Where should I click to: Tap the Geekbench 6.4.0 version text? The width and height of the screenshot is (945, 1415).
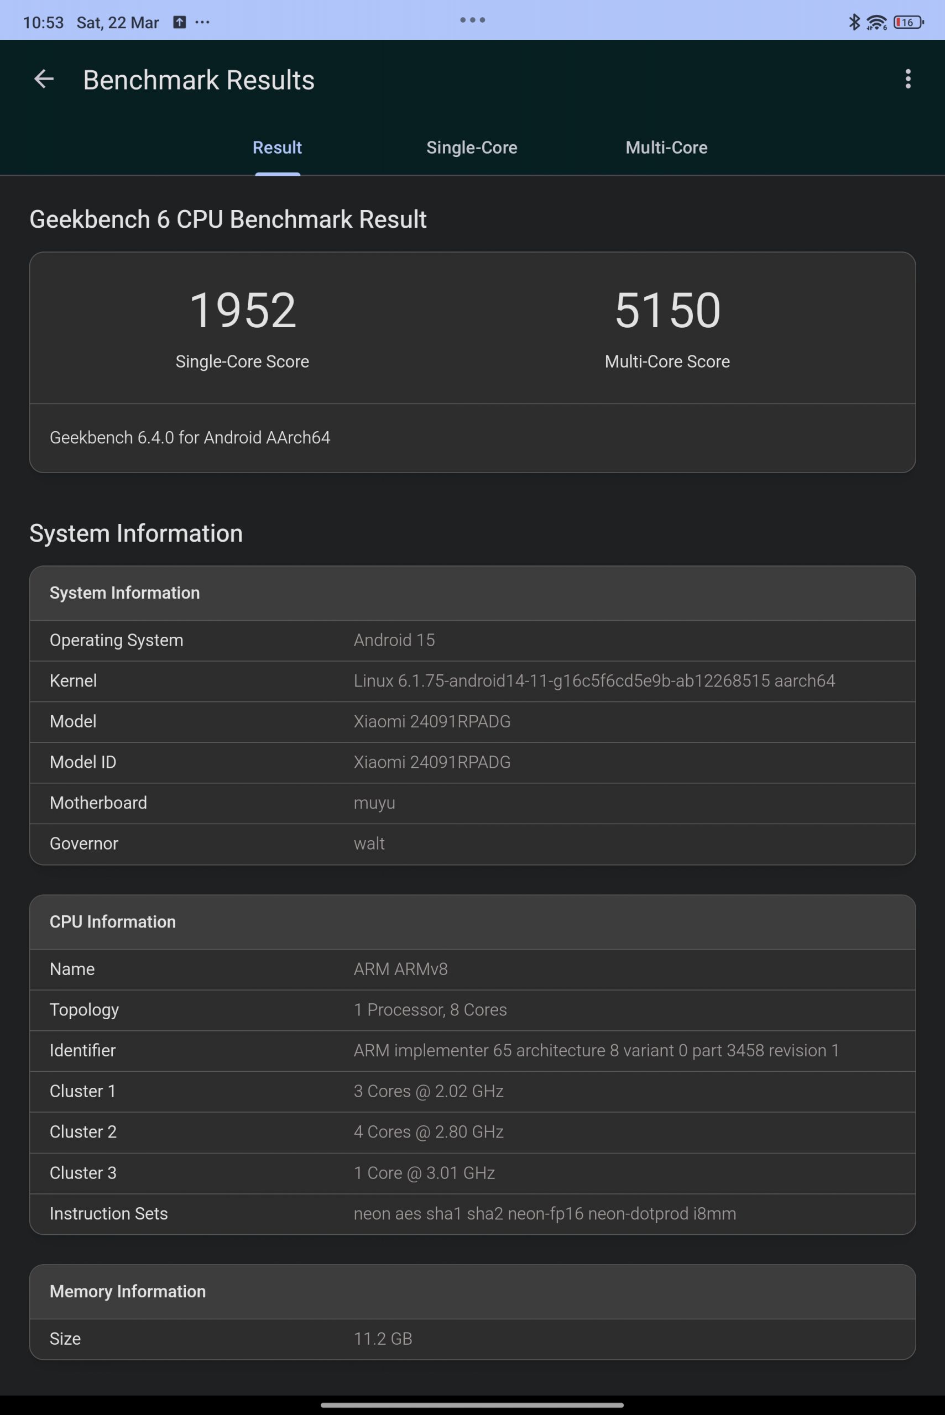(190, 437)
